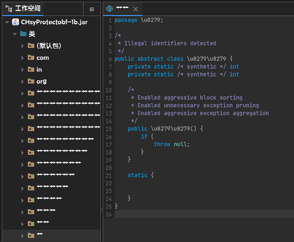This screenshot has height=242, width=294.
Task: Collapse the CHsyProtectobf-1b.jar root node
Action: click(x=6, y=22)
